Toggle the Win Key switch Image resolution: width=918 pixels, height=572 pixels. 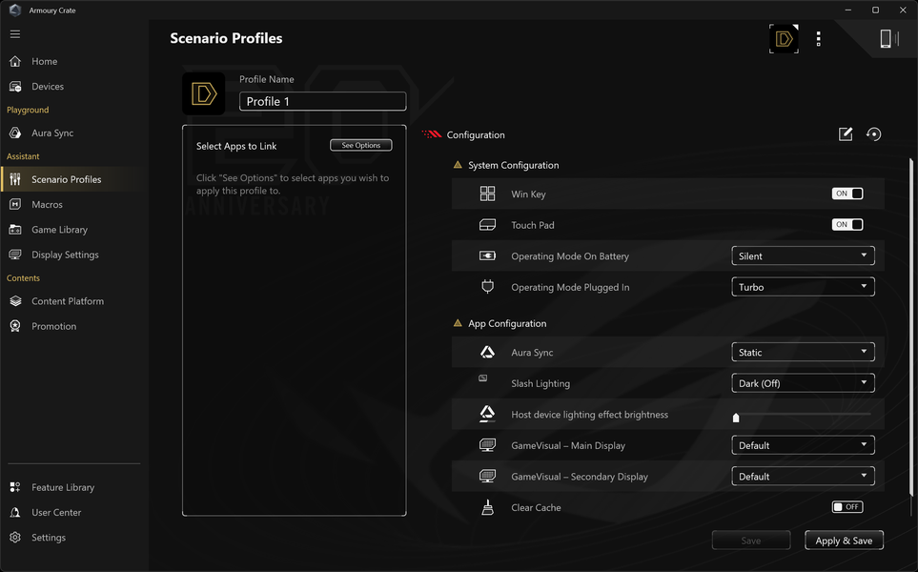point(847,194)
